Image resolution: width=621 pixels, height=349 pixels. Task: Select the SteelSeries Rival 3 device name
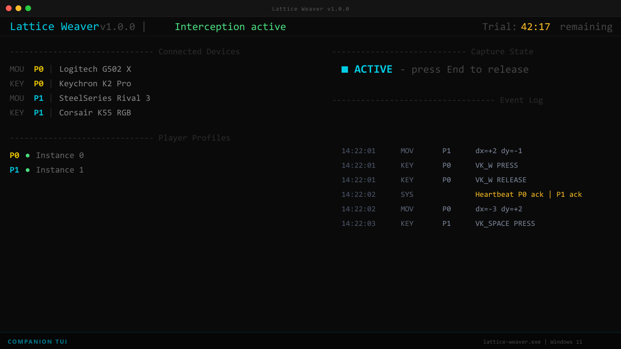click(105, 98)
